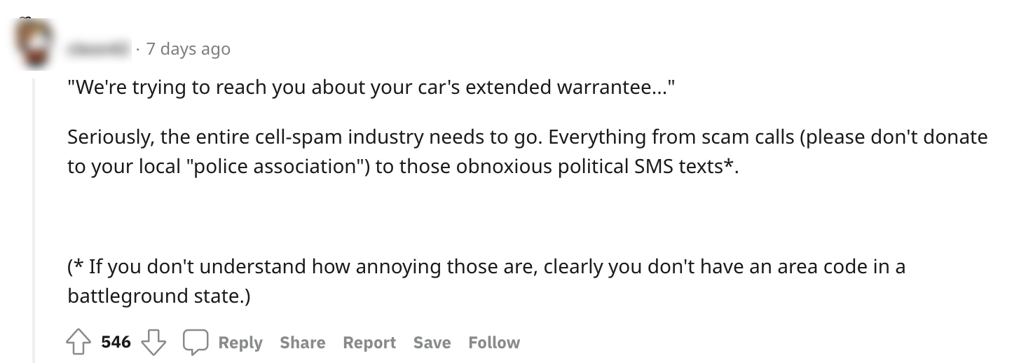The height and width of the screenshot is (363, 1033).
Task: Open the commenter's avatar image
Action: click(x=34, y=45)
